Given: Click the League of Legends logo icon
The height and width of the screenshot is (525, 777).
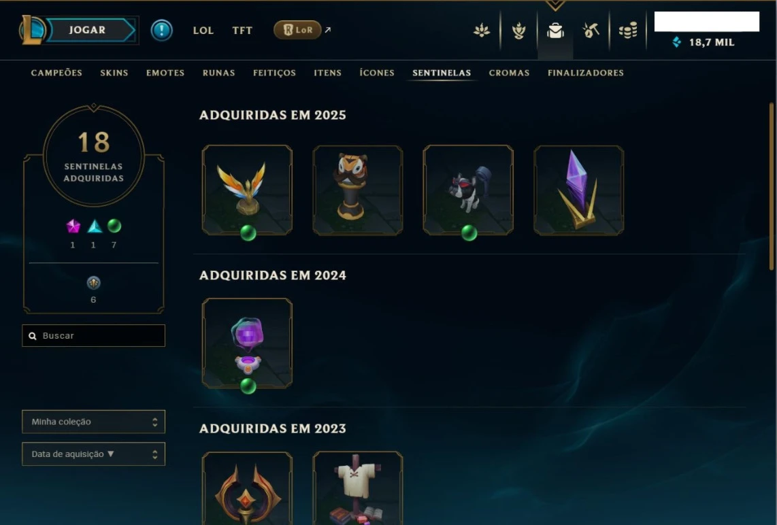Looking at the screenshot, I should 33,30.
